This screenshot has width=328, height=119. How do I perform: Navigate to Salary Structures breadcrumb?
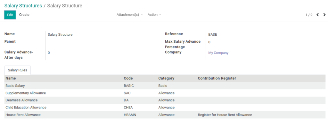[x=23, y=6]
